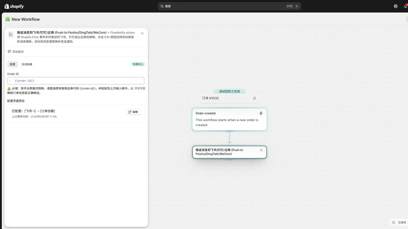This screenshot has width=408, height=229.
Task: Select the Order created trigger node
Action: [x=229, y=119]
